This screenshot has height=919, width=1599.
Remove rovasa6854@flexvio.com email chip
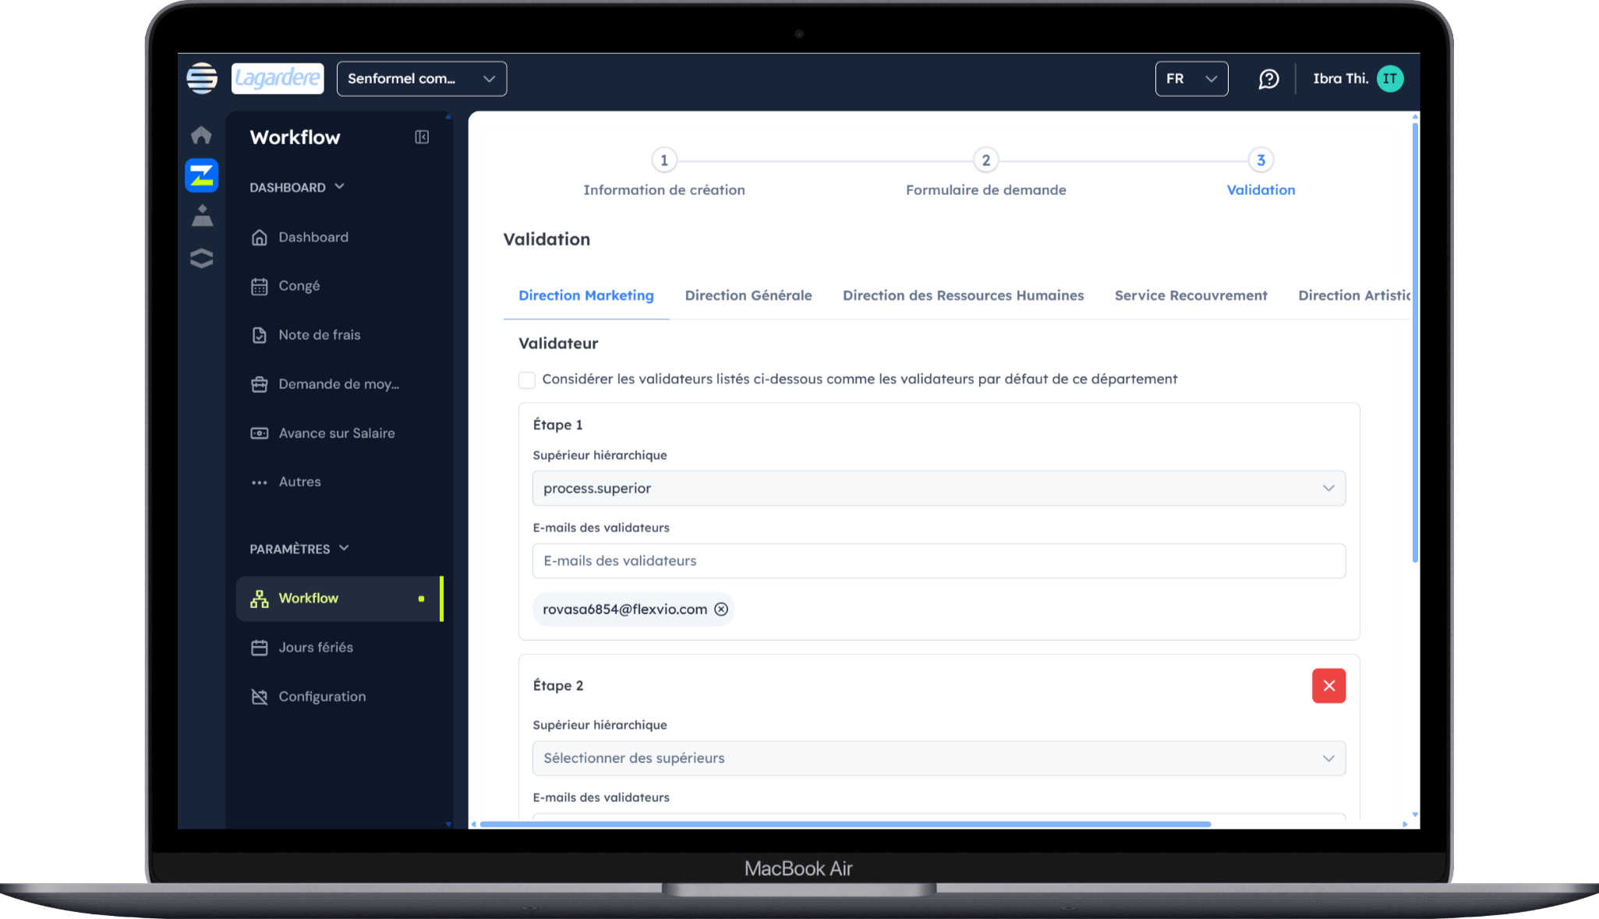(x=721, y=610)
